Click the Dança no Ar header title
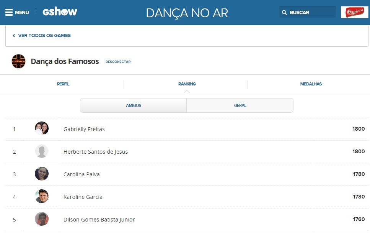 [187, 13]
